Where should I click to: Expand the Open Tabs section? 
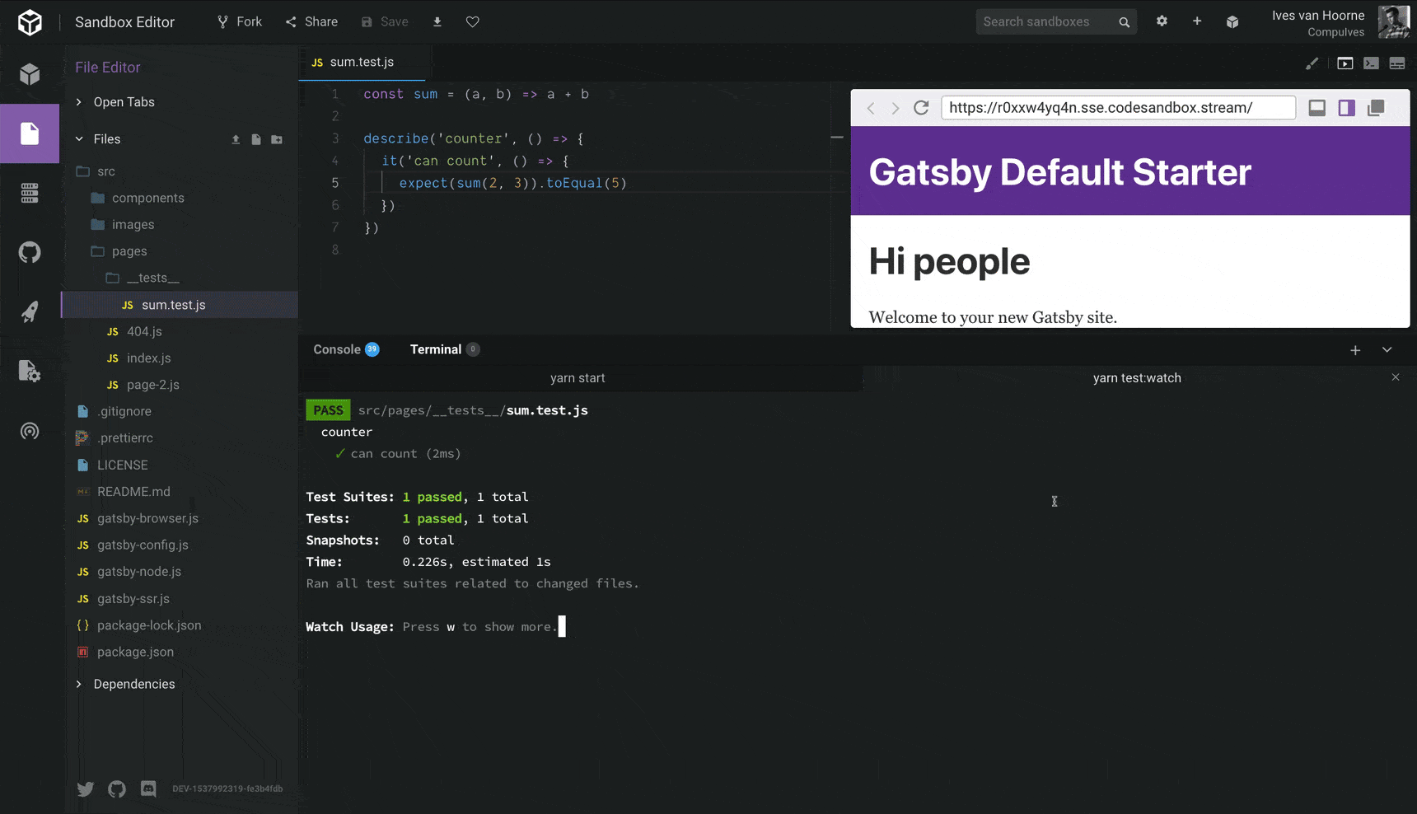[x=124, y=101]
